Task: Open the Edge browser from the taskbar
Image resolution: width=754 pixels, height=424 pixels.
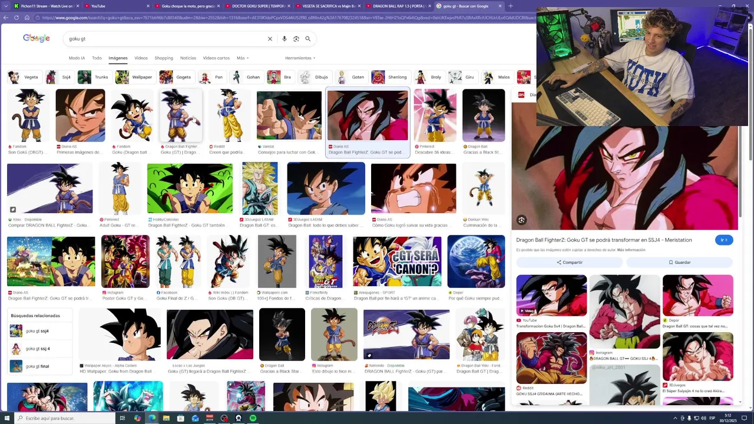Action: [151, 418]
